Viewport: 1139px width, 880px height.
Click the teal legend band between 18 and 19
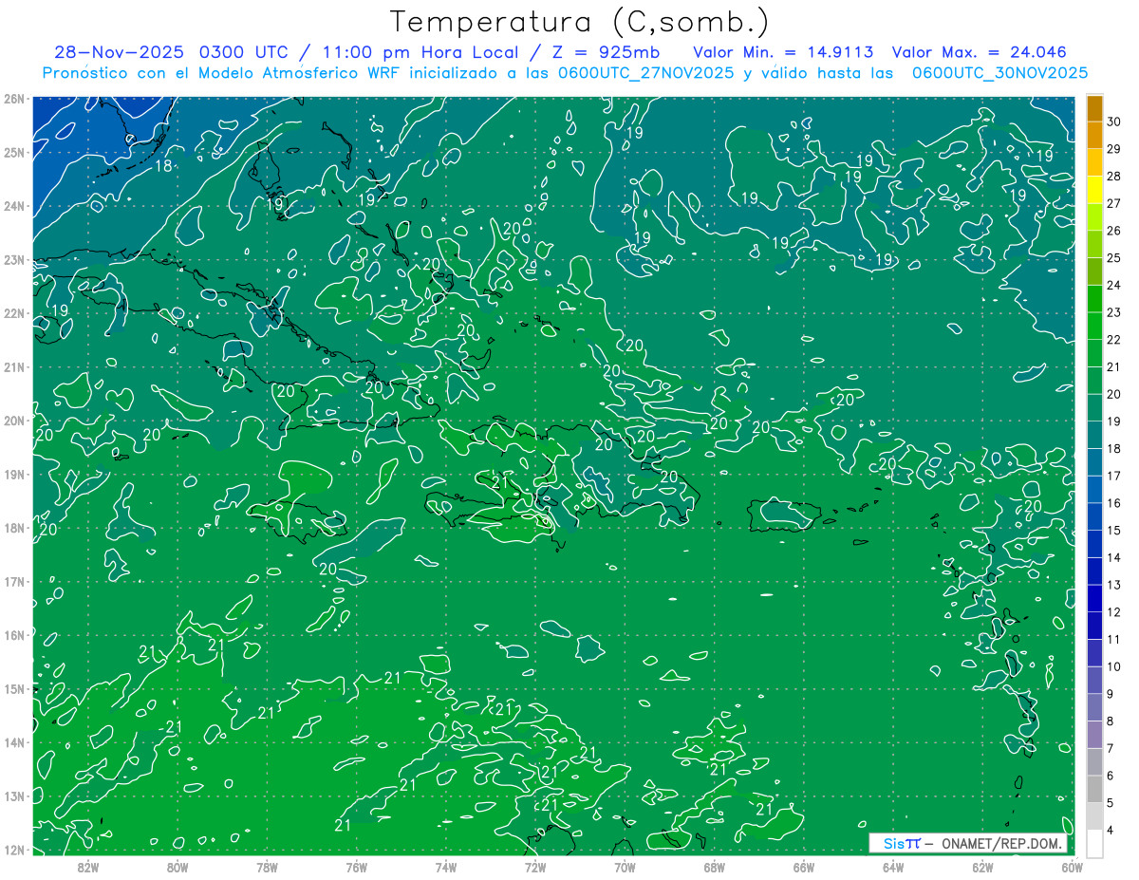pyautogui.click(x=1094, y=436)
